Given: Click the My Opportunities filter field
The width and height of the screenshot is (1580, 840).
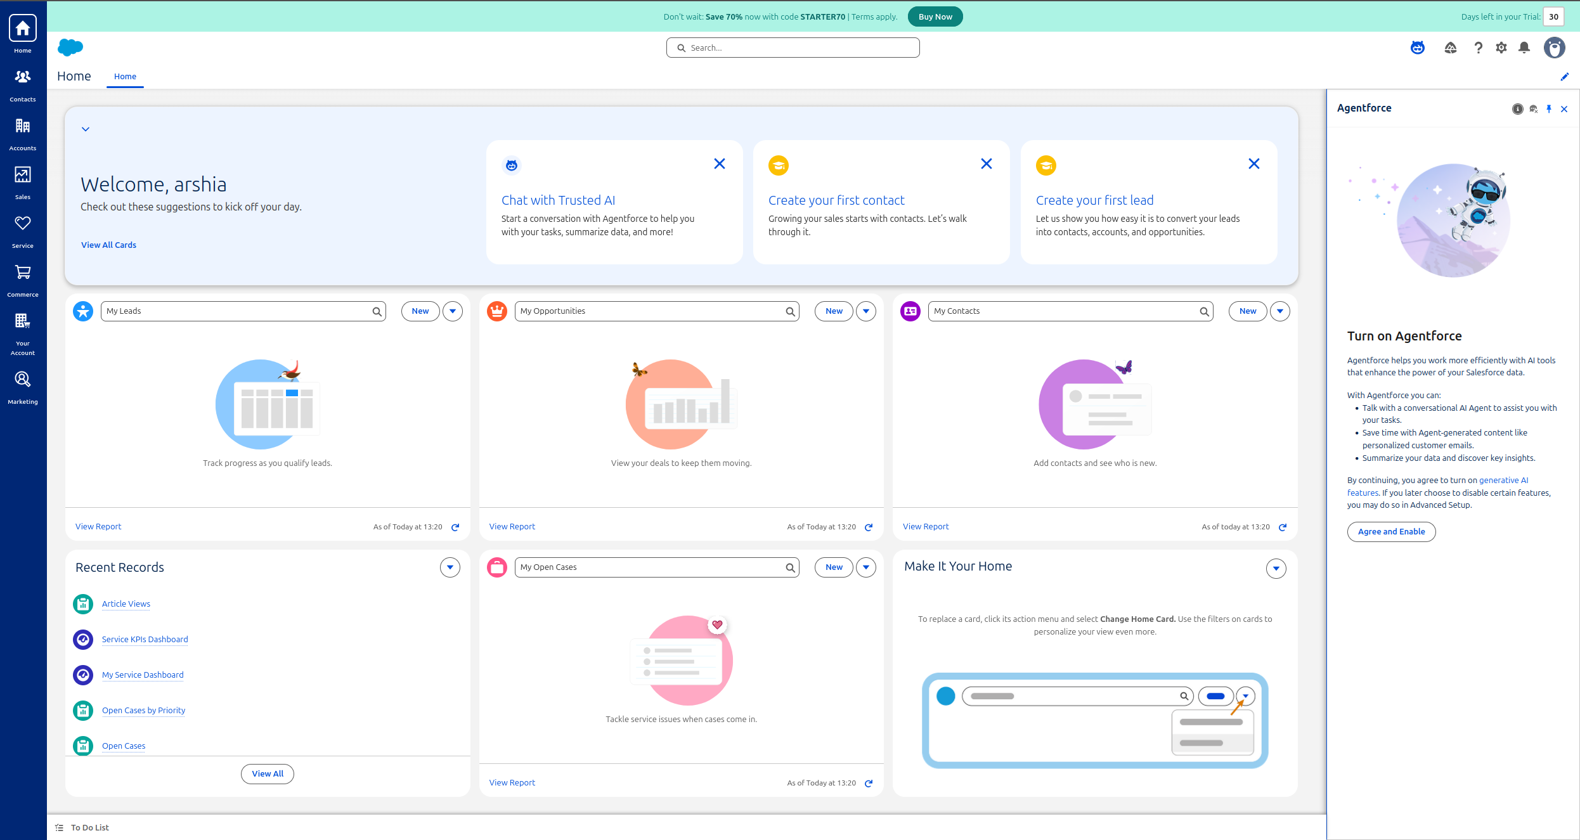Looking at the screenshot, I should (x=657, y=311).
